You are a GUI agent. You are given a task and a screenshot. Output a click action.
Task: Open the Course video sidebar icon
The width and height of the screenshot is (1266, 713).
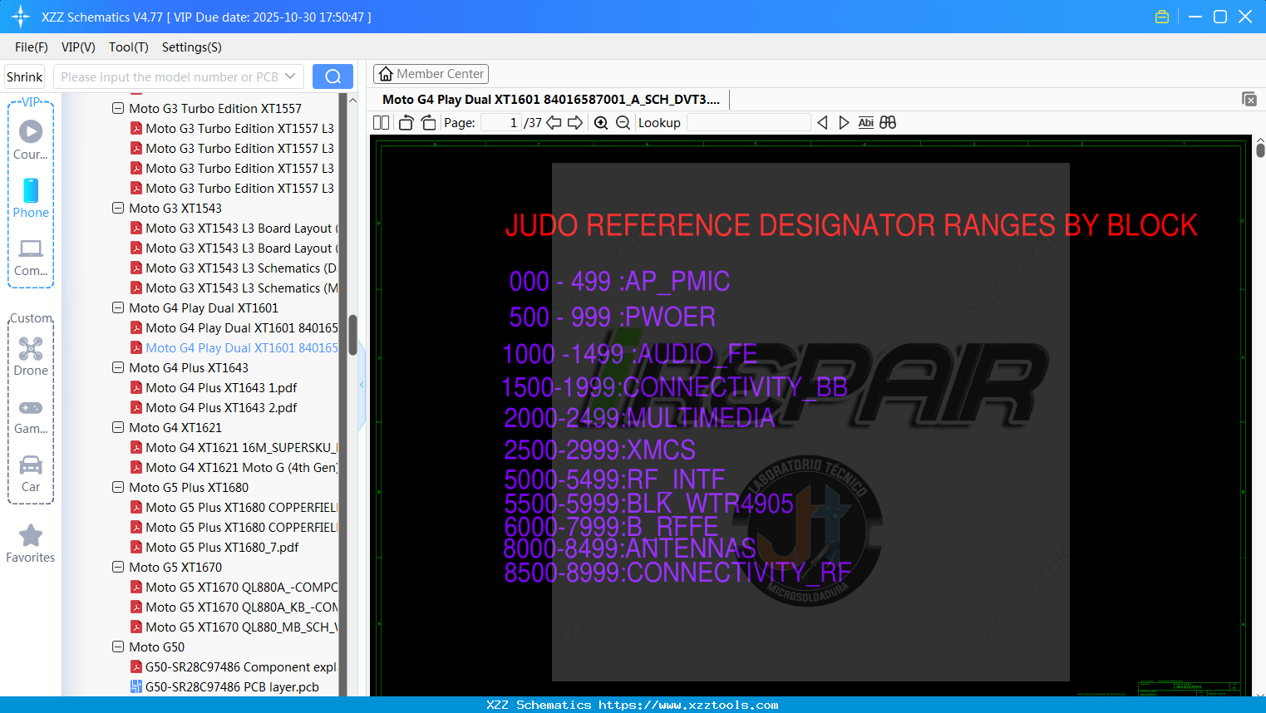pyautogui.click(x=31, y=131)
